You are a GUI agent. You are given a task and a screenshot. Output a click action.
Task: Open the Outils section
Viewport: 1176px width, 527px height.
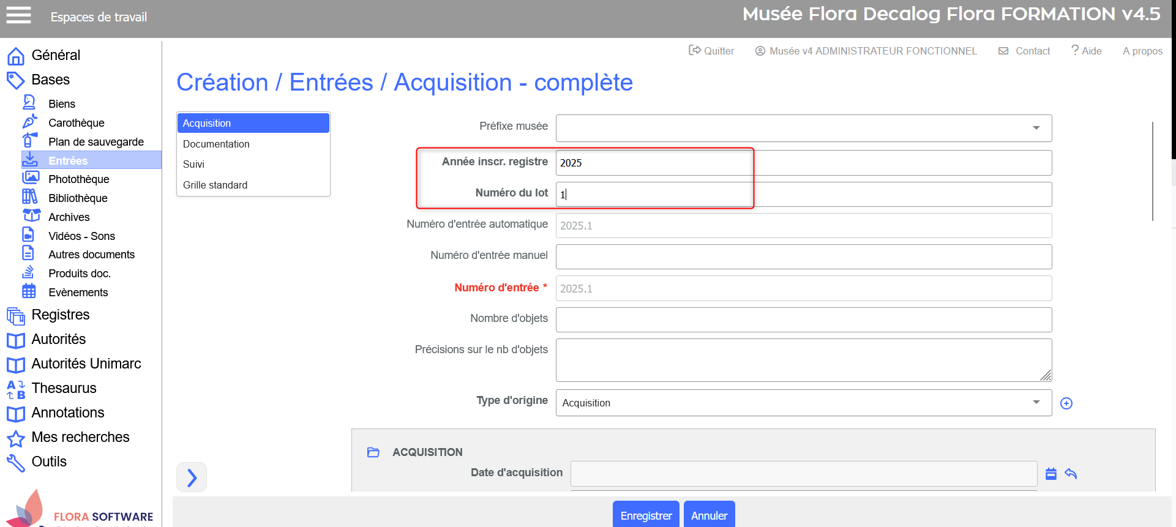pyautogui.click(x=49, y=462)
